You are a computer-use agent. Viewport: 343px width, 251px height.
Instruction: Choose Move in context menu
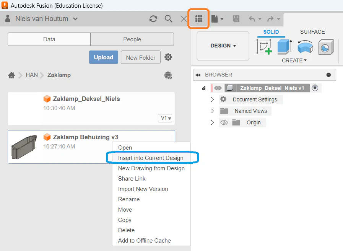tap(151, 210)
